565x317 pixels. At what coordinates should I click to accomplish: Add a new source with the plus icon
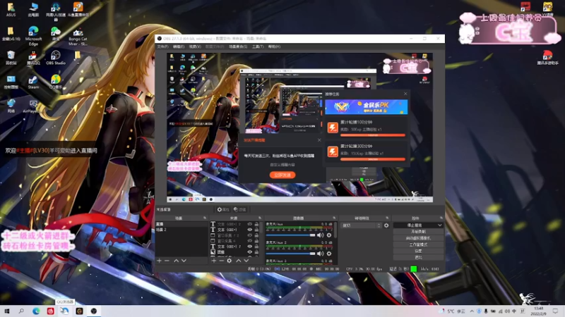pyautogui.click(x=214, y=261)
